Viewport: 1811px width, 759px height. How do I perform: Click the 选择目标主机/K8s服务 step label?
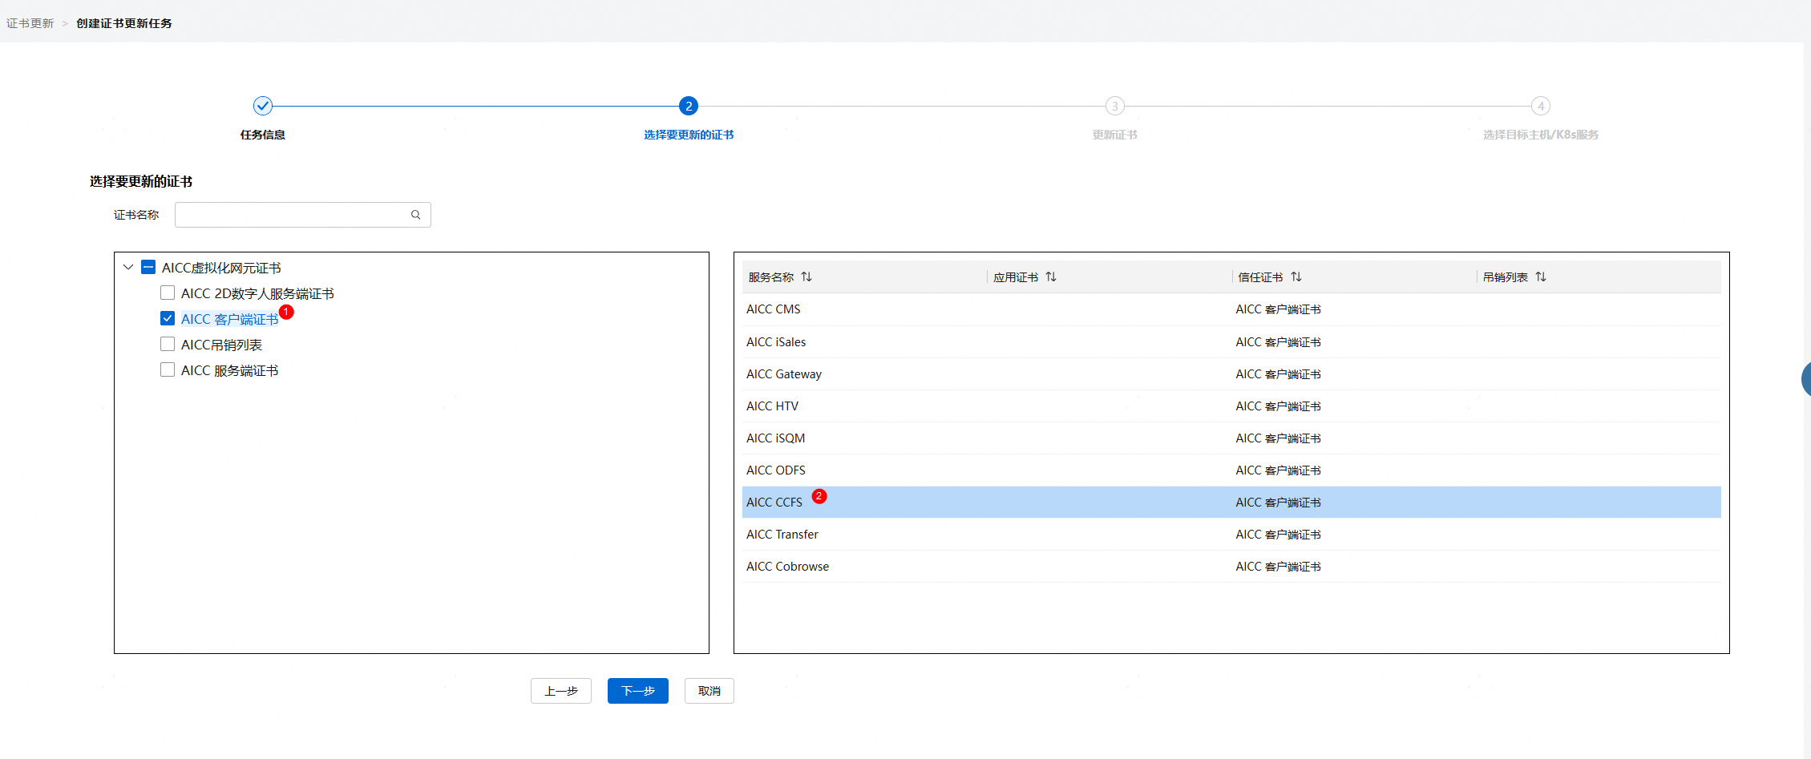click(1540, 135)
